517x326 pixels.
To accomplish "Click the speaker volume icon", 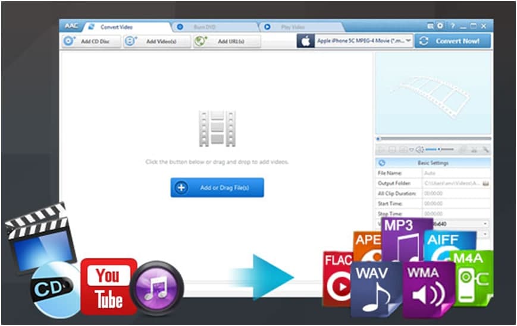I will click(x=419, y=150).
